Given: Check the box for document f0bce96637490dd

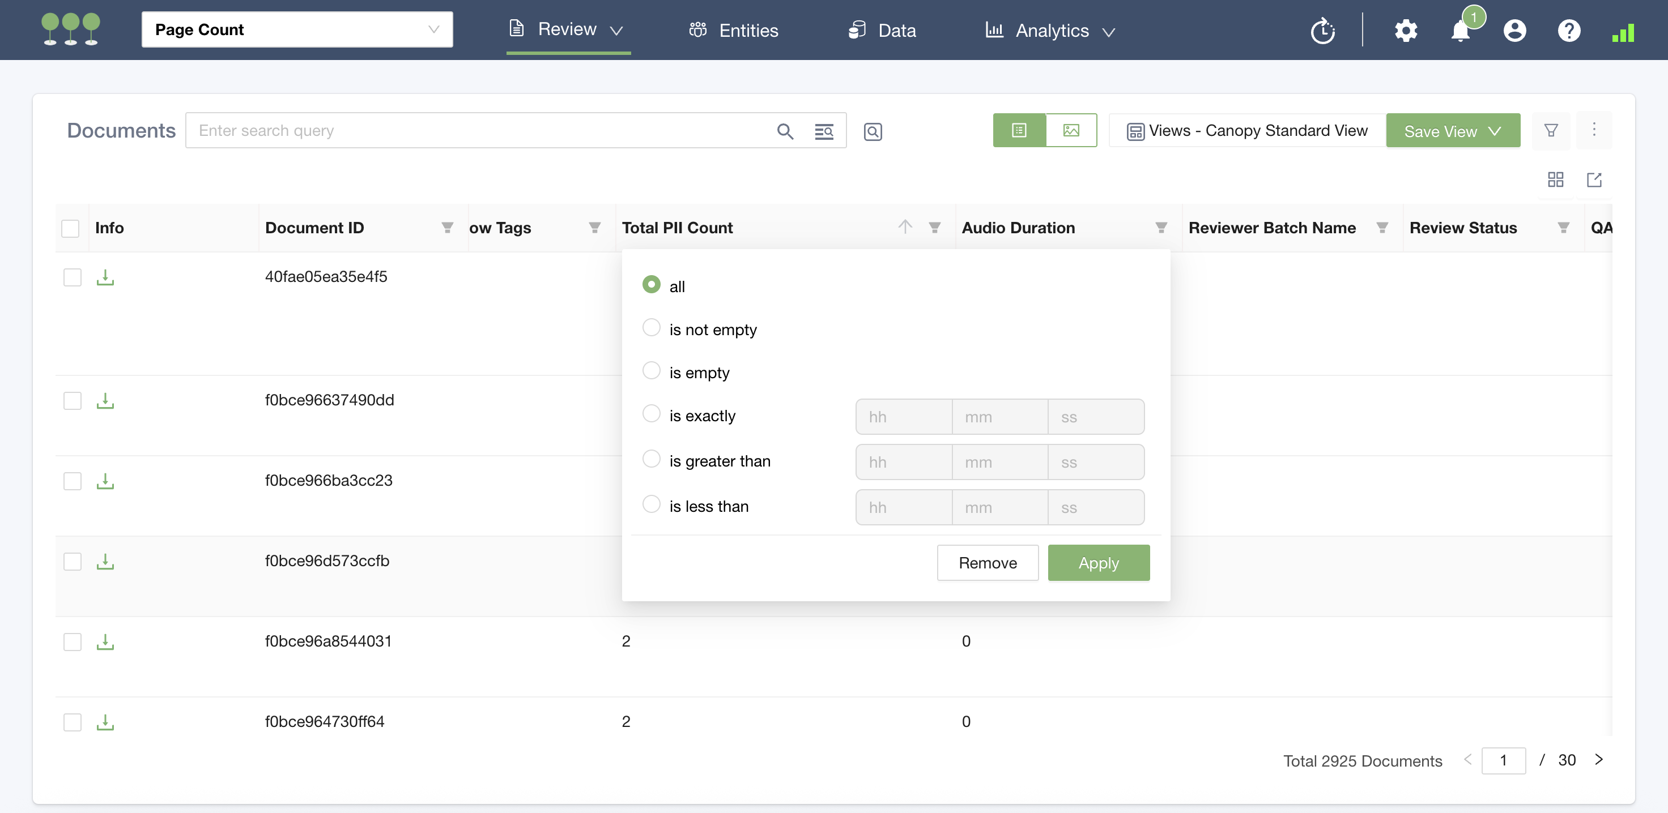Looking at the screenshot, I should click(x=73, y=401).
